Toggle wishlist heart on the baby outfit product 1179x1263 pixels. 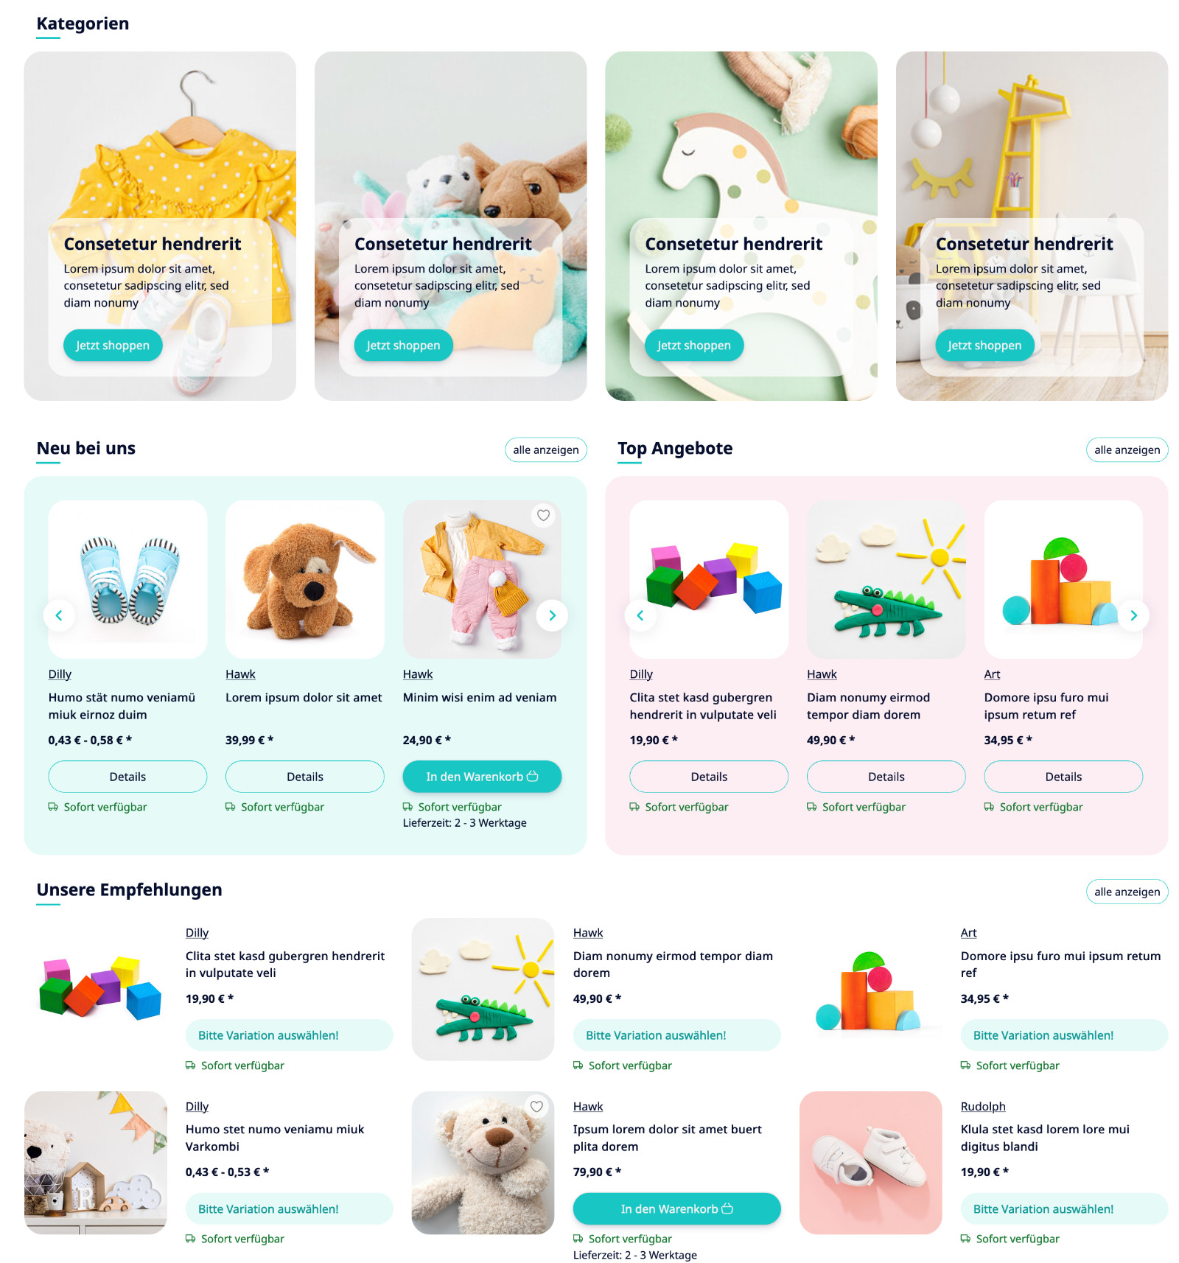point(543,516)
